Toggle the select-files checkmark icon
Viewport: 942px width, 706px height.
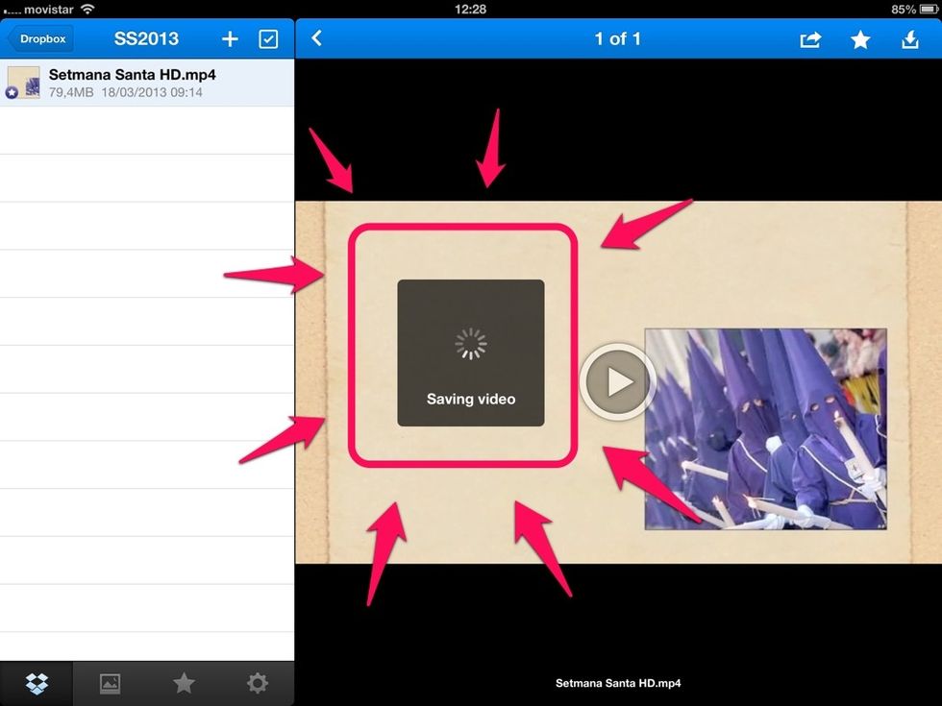click(x=268, y=39)
